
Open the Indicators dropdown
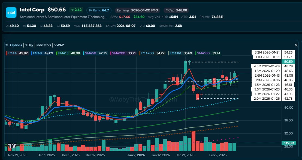pos(44,45)
